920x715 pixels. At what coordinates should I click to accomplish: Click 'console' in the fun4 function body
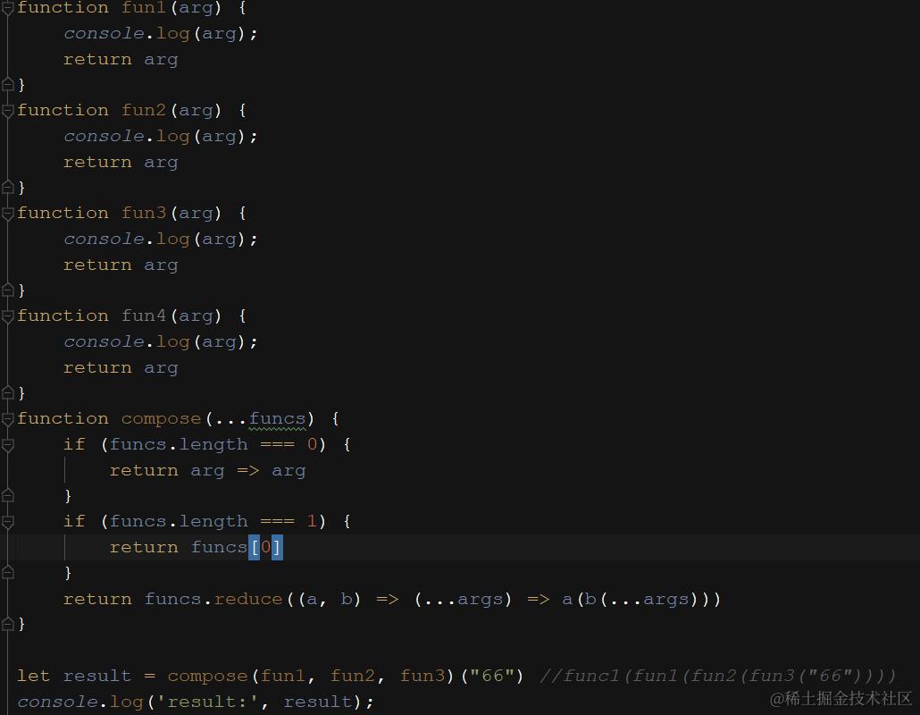(x=104, y=341)
